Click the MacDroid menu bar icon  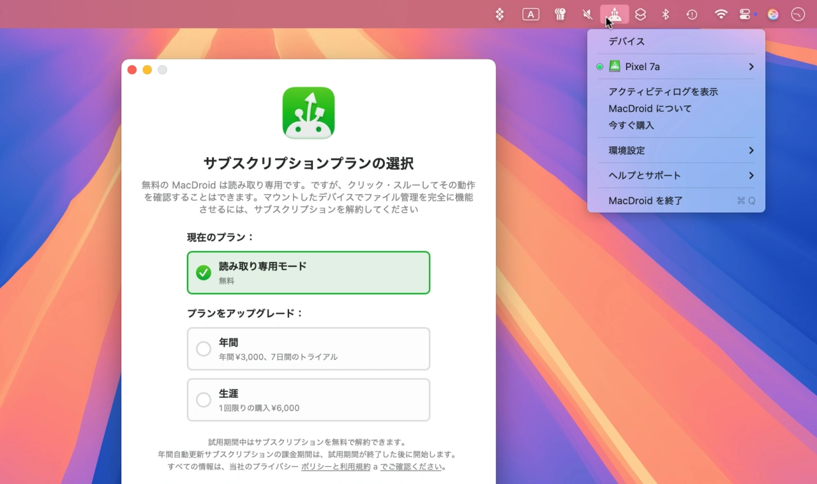[615, 14]
